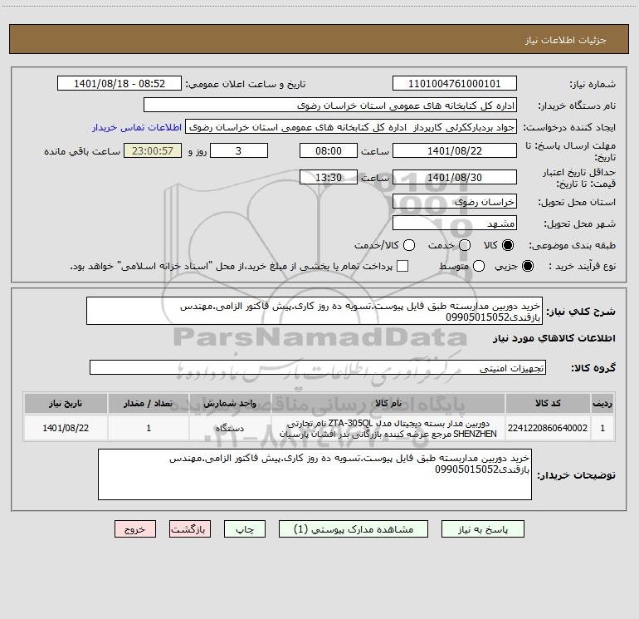
Task: Click unit cell دستگاه
Action: [230, 428]
